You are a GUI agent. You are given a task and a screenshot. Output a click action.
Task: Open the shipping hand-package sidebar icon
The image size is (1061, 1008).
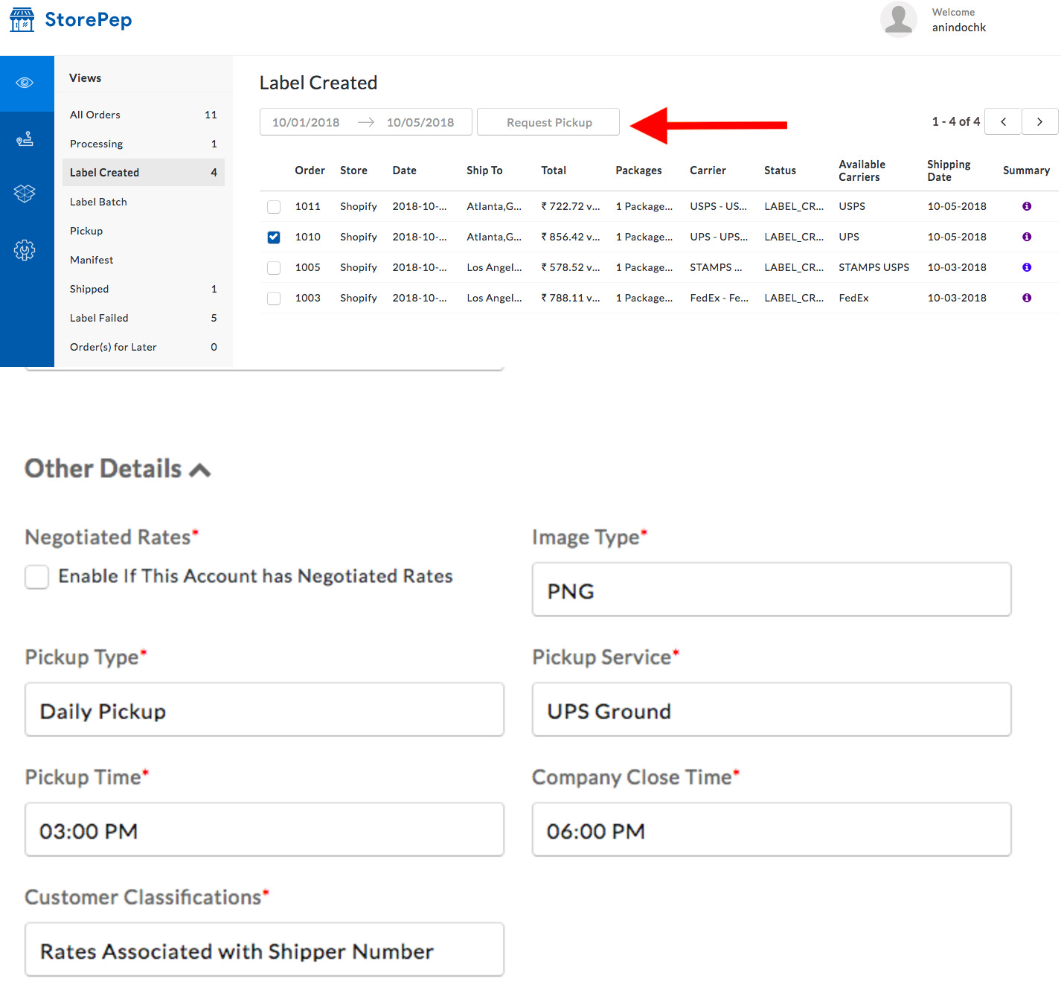pos(25,138)
